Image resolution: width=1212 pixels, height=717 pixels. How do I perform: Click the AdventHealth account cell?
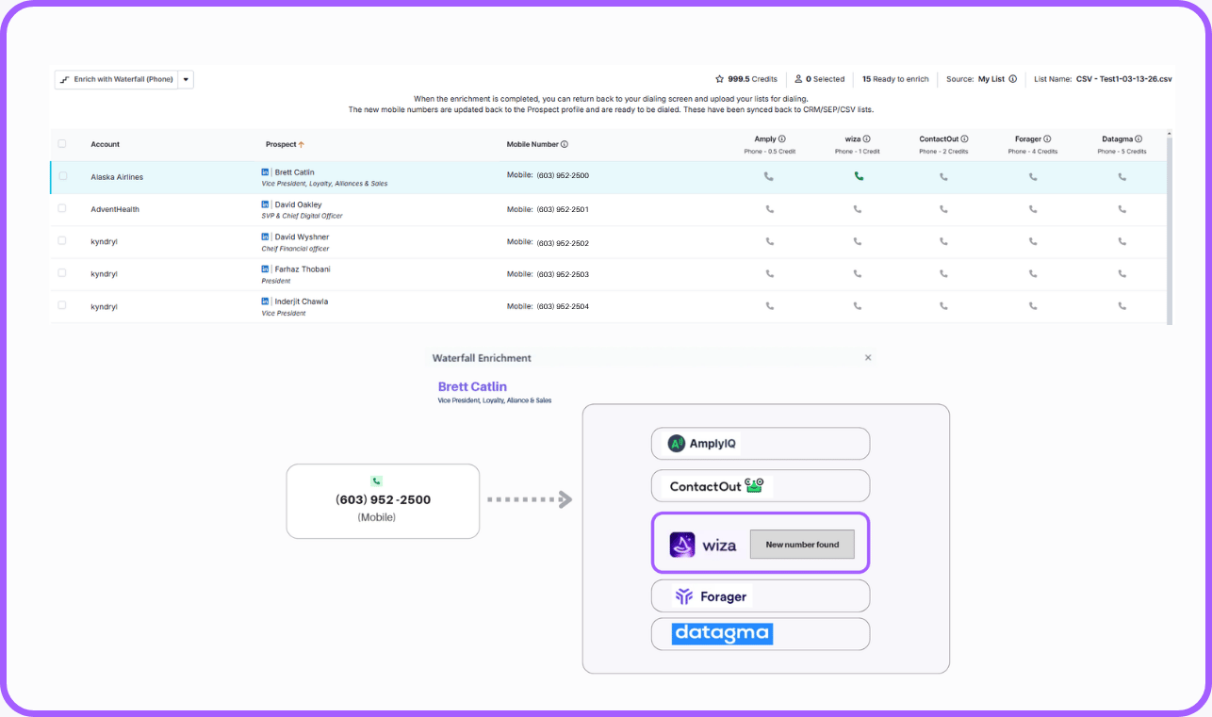point(115,209)
